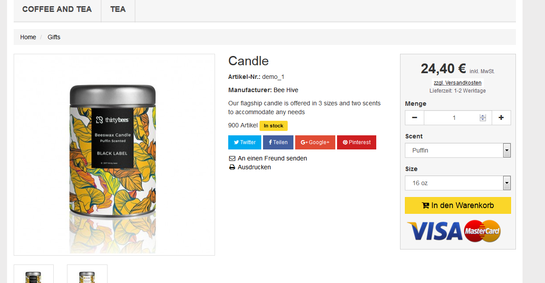The image size is (545, 283).
Task: Click the minus quantity icon
Action: coord(415,118)
